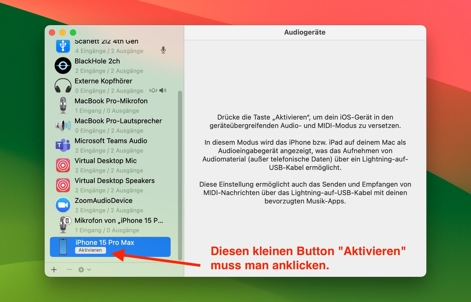The height and width of the screenshot is (302, 471).
Task: Click the minus button to remove device
Action: (x=69, y=269)
